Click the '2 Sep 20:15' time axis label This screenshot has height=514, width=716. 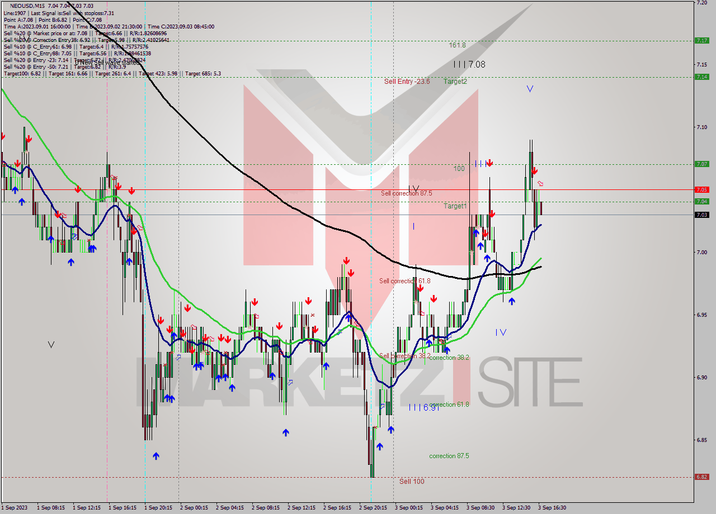click(x=373, y=508)
